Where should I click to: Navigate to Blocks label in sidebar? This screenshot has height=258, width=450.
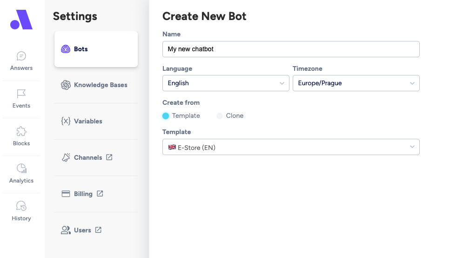21,143
